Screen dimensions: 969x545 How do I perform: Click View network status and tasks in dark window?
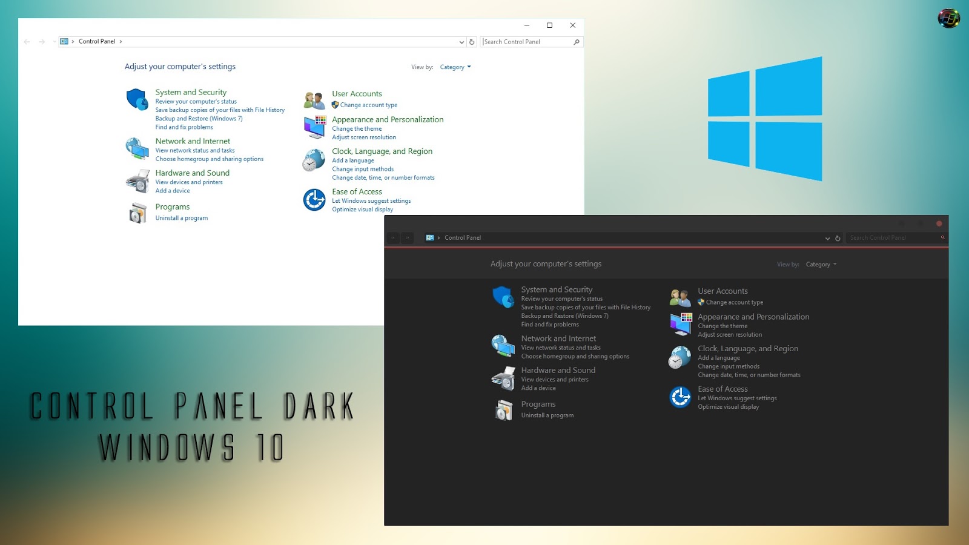(561, 348)
